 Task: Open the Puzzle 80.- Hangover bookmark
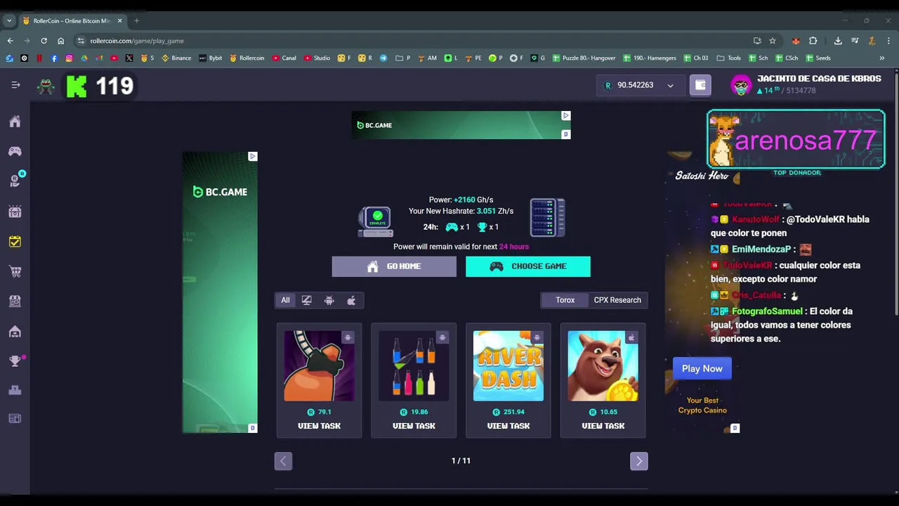click(x=584, y=58)
